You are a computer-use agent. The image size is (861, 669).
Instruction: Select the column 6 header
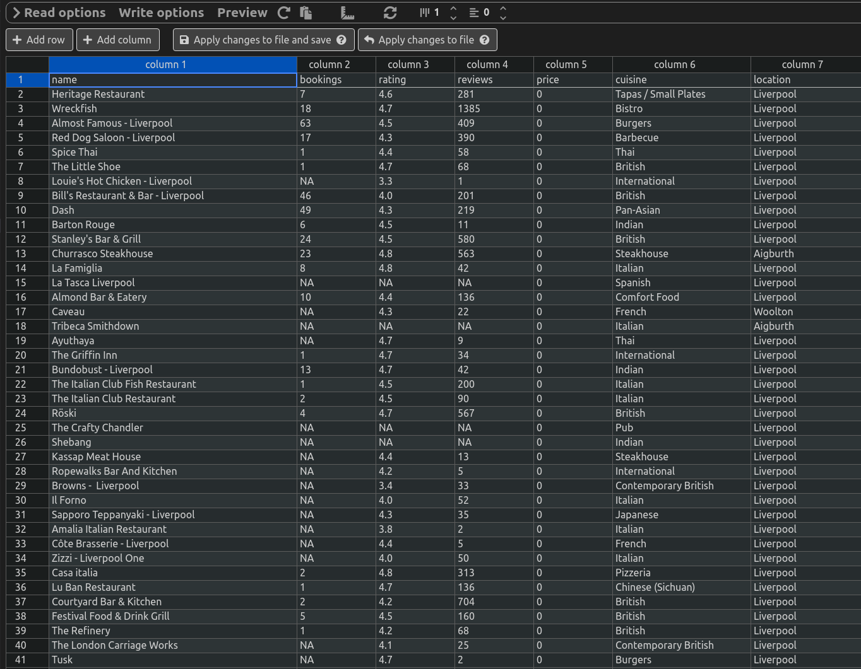[x=682, y=64]
